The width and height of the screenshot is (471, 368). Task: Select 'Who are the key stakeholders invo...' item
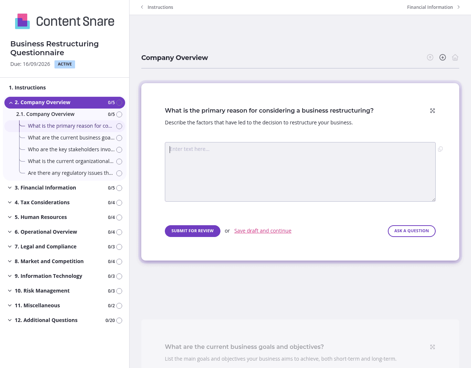71,149
